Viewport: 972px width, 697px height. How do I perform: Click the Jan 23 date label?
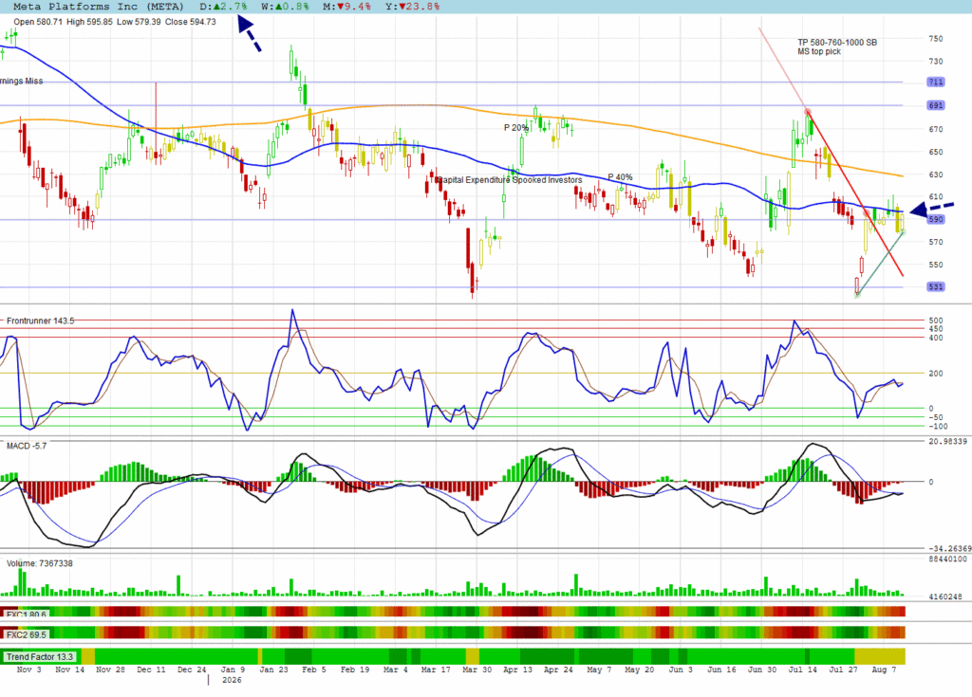point(273,669)
